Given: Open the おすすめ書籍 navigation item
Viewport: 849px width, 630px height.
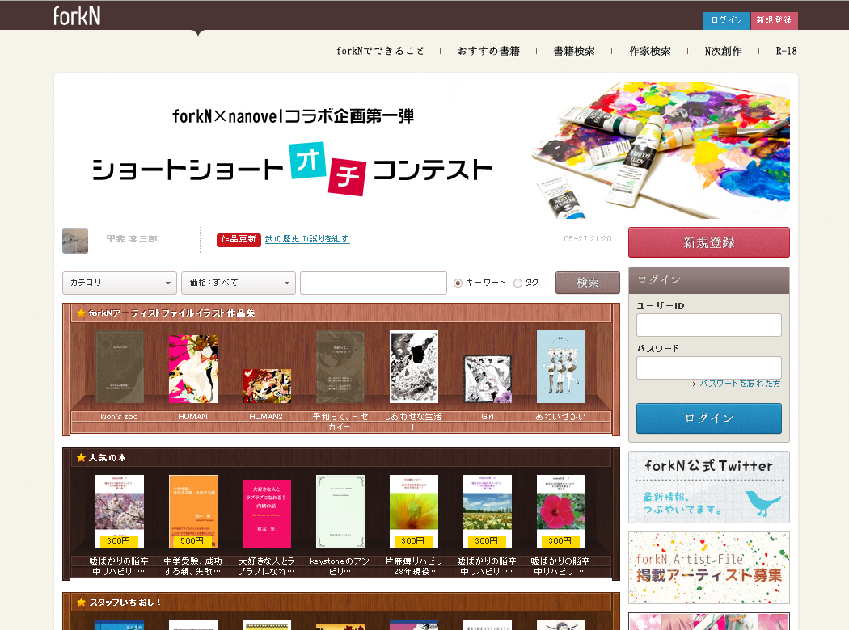Looking at the screenshot, I should 488,51.
